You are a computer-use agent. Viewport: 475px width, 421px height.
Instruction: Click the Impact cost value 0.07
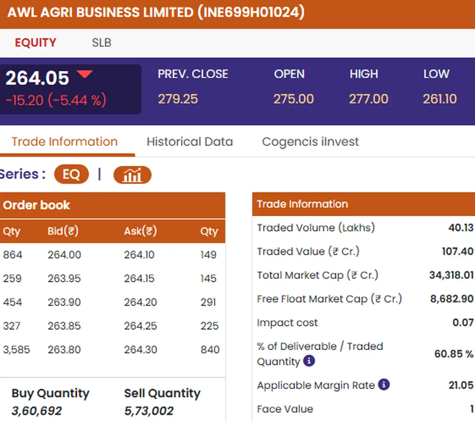pos(463,322)
